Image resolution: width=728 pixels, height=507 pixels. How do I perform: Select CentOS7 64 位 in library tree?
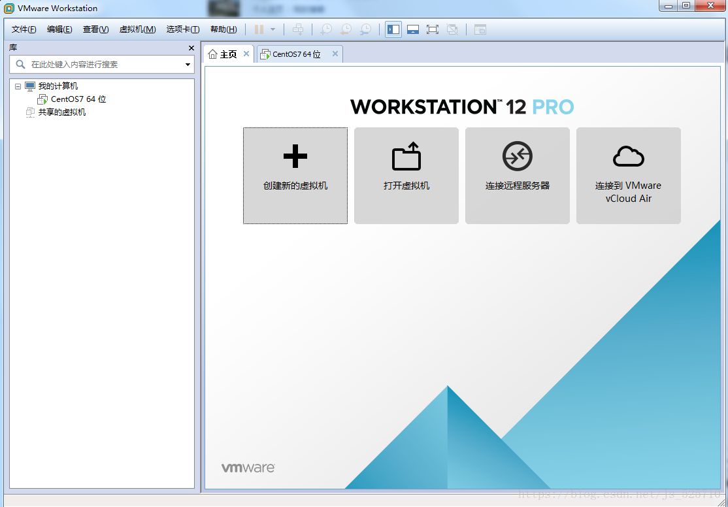point(78,99)
